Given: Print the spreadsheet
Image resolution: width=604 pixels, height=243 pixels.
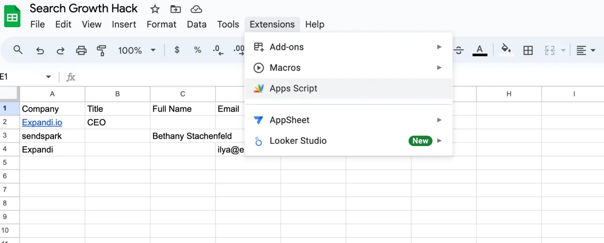Looking at the screenshot, I should point(81,50).
